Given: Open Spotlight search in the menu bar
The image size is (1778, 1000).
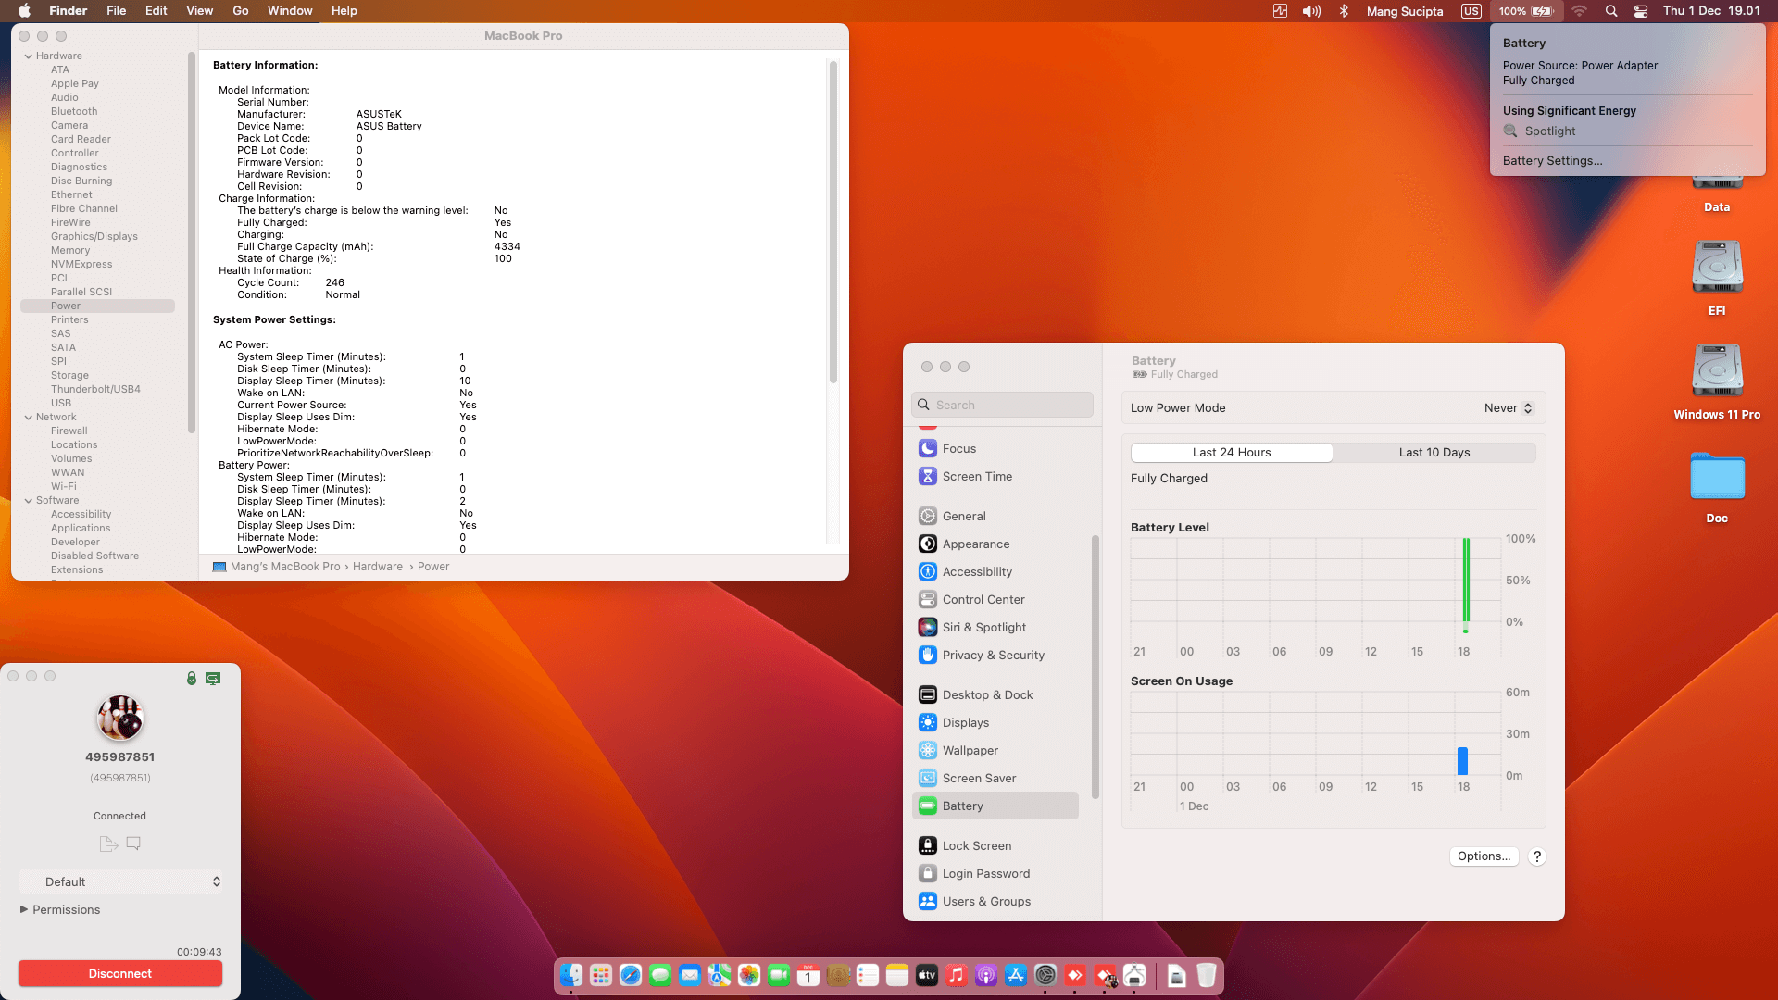Looking at the screenshot, I should (x=1611, y=11).
